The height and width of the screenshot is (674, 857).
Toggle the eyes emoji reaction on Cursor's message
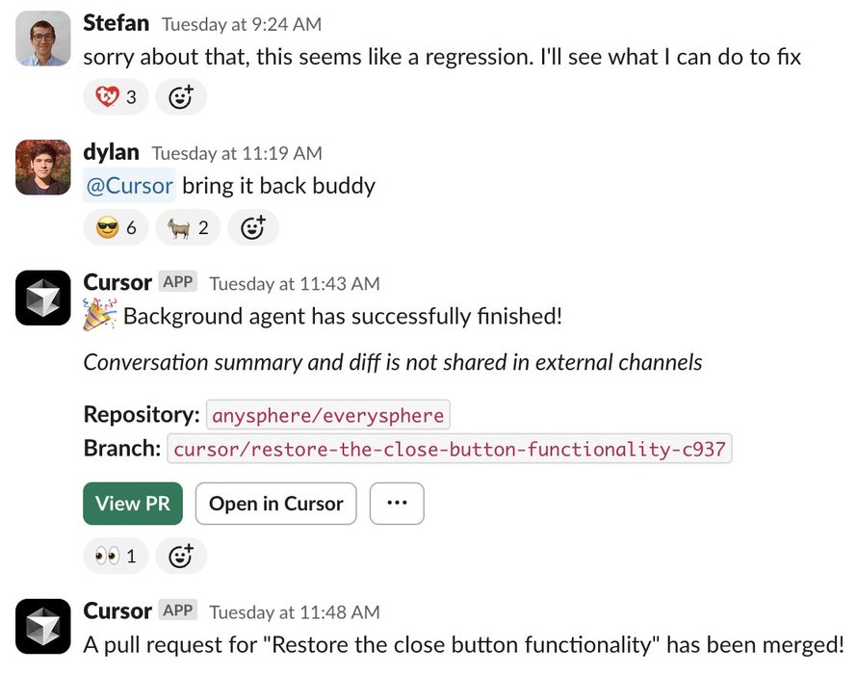pos(116,556)
